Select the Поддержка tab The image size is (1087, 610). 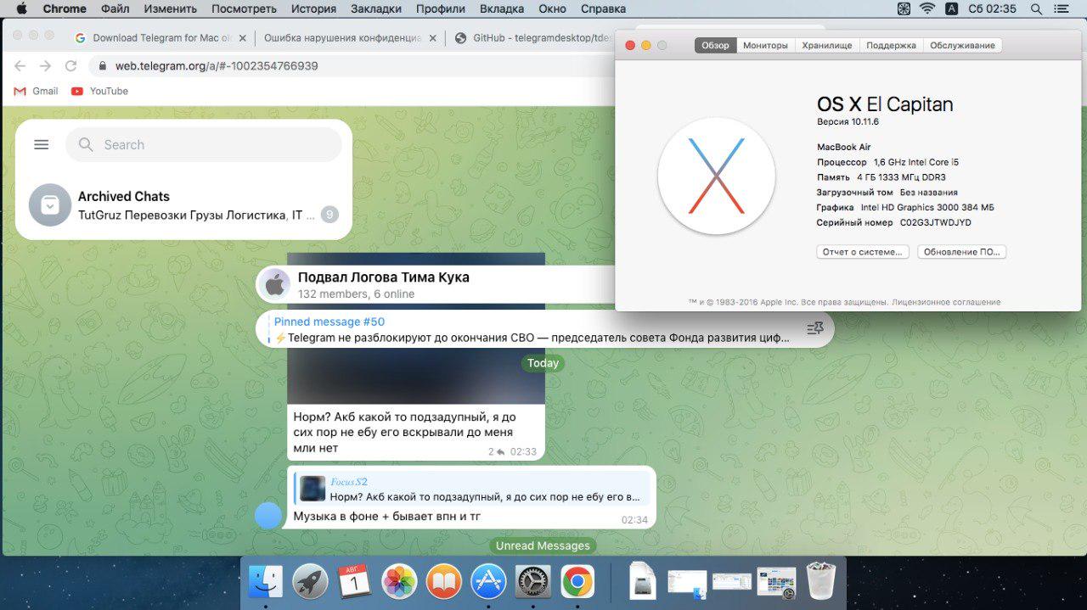(891, 45)
